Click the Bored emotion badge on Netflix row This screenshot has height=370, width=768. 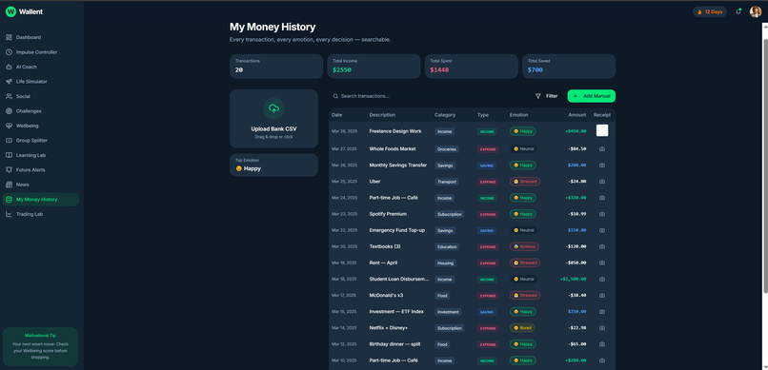[x=522, y=328]
